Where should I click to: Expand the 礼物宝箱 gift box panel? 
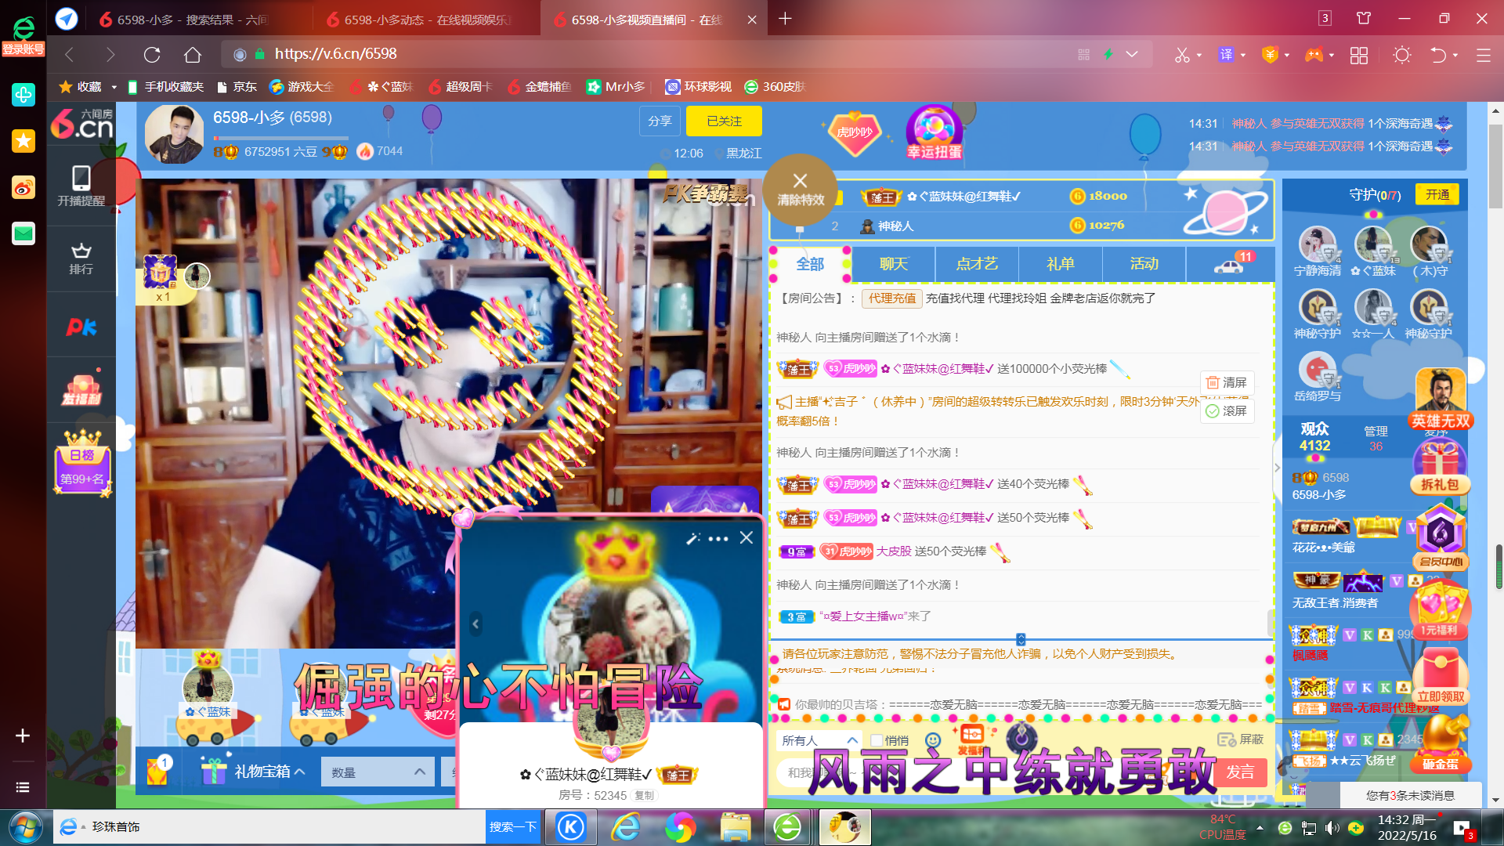click(252, 772)
